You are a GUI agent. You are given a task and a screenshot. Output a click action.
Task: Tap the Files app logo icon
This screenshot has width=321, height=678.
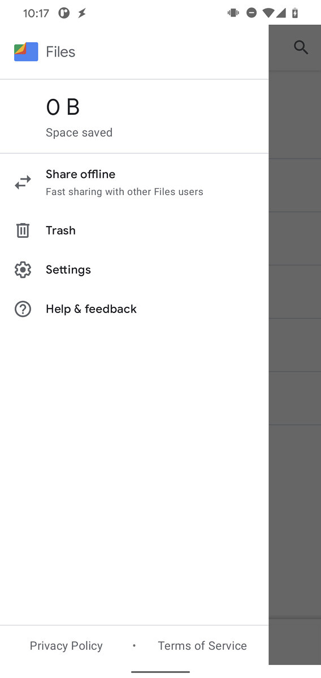[x=26, y=52]
